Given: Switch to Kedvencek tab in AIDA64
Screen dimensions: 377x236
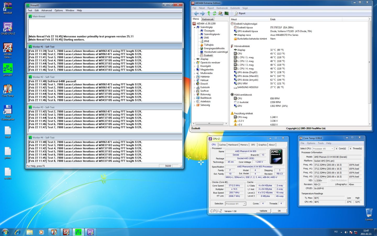Looking at the screenshot, I should (x=208, y=19).
